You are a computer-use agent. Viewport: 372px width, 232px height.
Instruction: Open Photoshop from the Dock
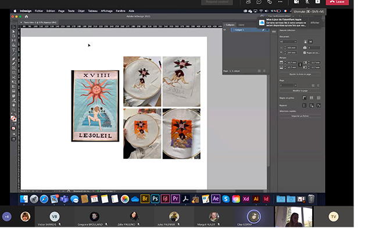pyautogui.click(x=155, y=199)
